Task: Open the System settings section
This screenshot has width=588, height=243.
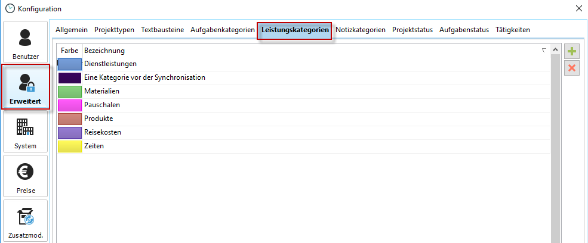Action: tap(26, 132)
